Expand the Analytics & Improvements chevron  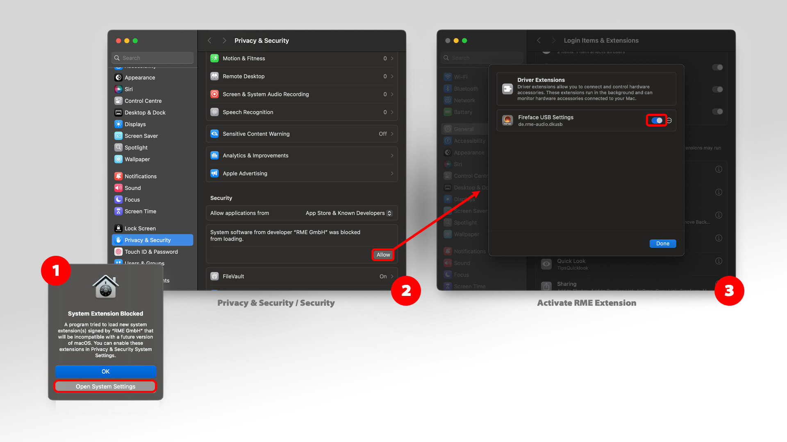pyautogui.click(x=392, y=156)
